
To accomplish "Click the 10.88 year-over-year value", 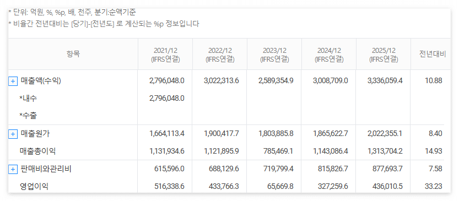I will coord(434,81).
